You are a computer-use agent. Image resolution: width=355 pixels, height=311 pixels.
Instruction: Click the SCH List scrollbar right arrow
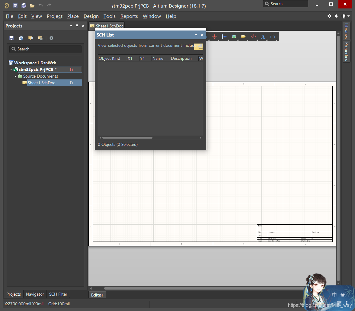[200, 137]
